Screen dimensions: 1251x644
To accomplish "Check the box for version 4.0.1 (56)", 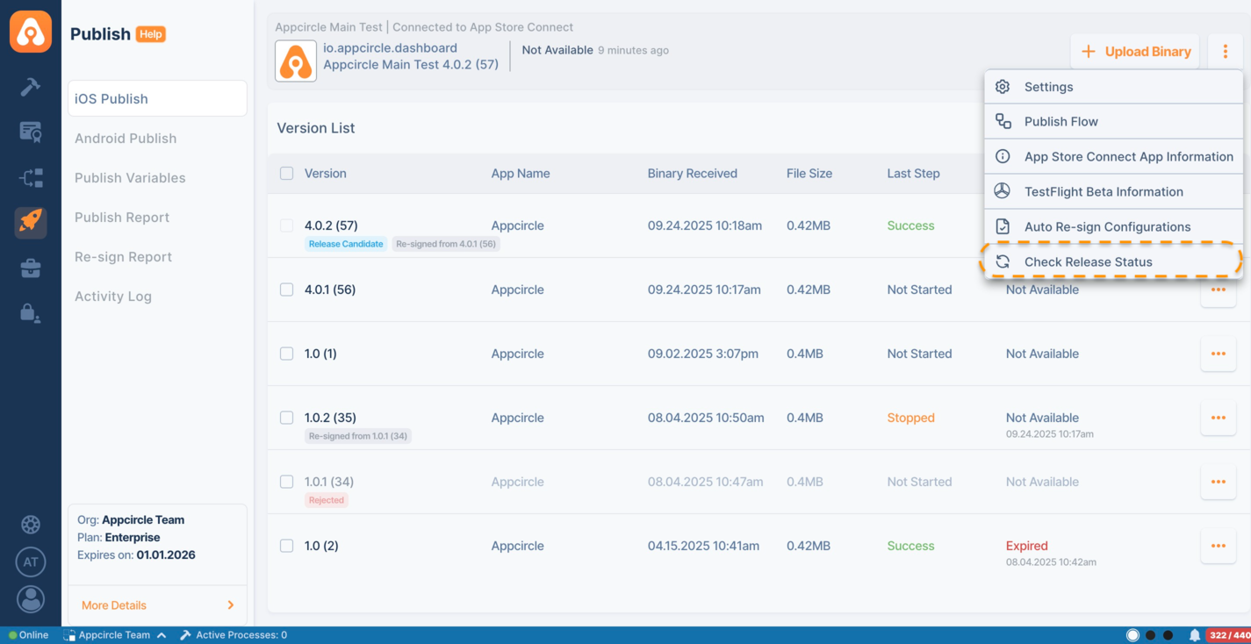I will click(286, 290).
